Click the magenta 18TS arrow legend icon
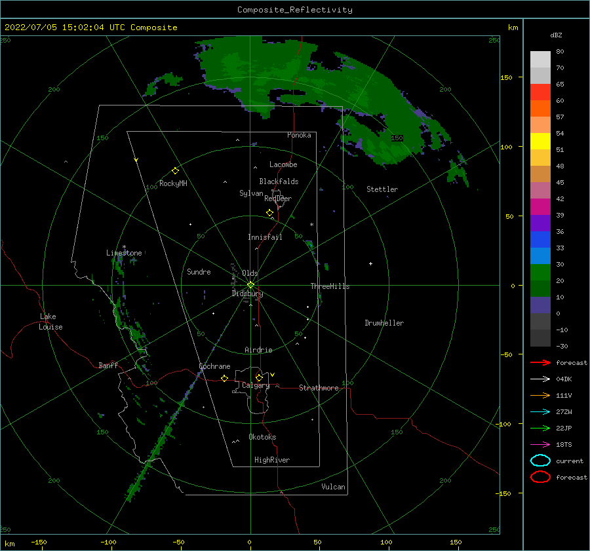Image resolution: width=590 pixels, height=551 pixels. point(540,445)
